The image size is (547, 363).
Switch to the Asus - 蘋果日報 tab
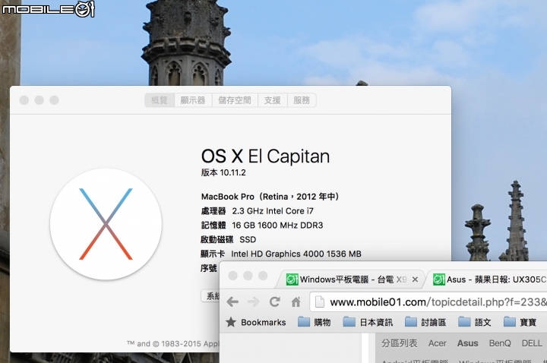coord(489,279)
